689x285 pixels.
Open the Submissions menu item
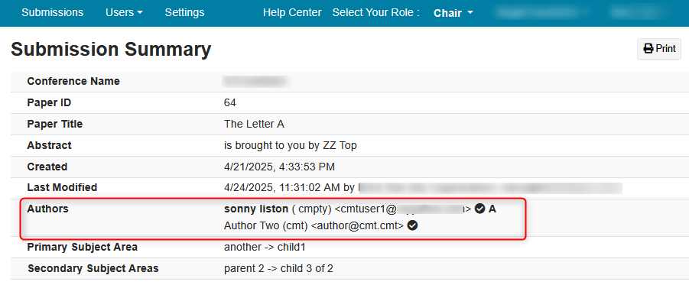point(52,12)
